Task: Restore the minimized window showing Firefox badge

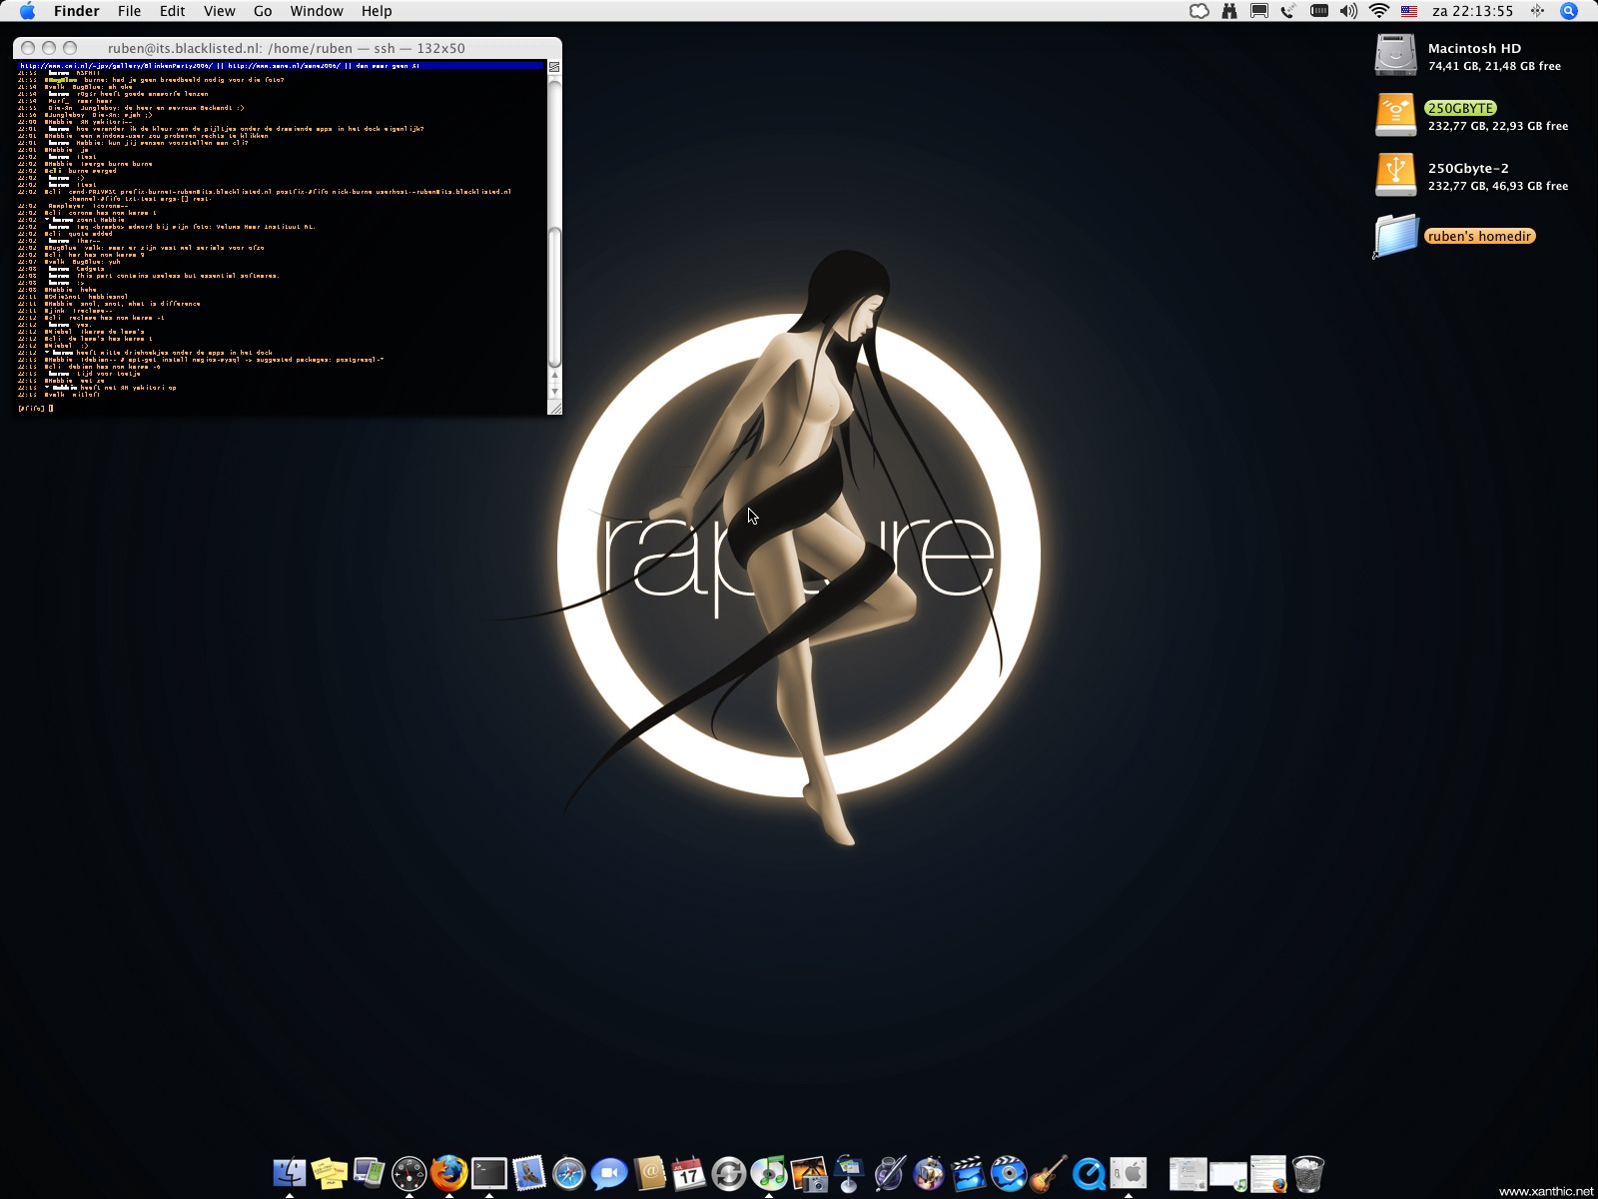Action: pyautogui.click(x=1268, y=1174)
